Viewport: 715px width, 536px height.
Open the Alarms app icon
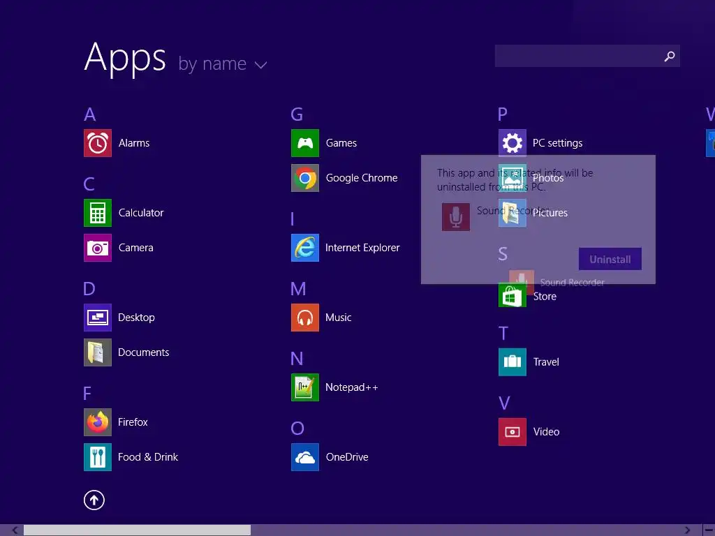click(x=98, y=143)
